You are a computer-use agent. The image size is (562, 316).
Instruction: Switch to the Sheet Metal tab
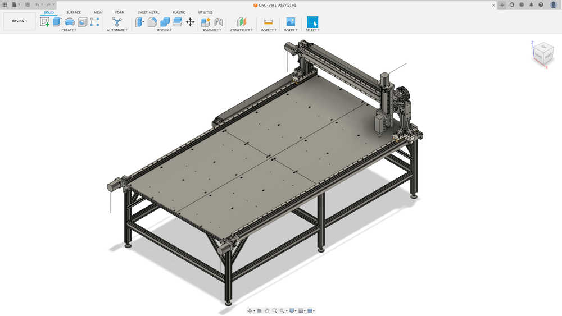point(148,12)
